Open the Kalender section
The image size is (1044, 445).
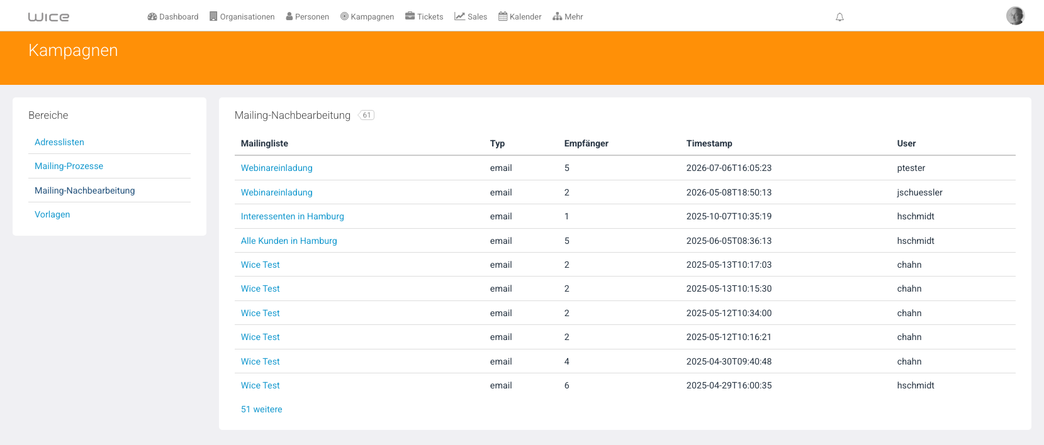[520, 17]
